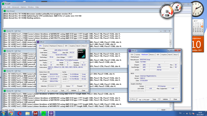Viewport: 207px width, 116px height.
Task: Open Prime95 Test menu
Action: tap(4, 7)
